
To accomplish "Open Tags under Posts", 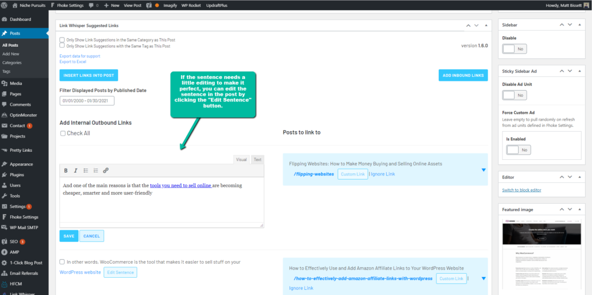I will (6, 72).
